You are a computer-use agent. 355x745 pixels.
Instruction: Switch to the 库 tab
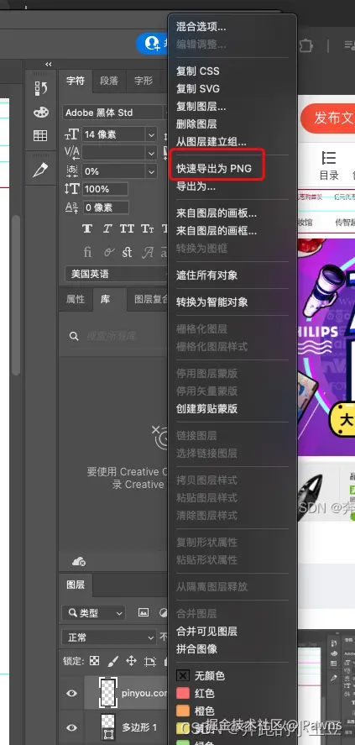[106, 299]
